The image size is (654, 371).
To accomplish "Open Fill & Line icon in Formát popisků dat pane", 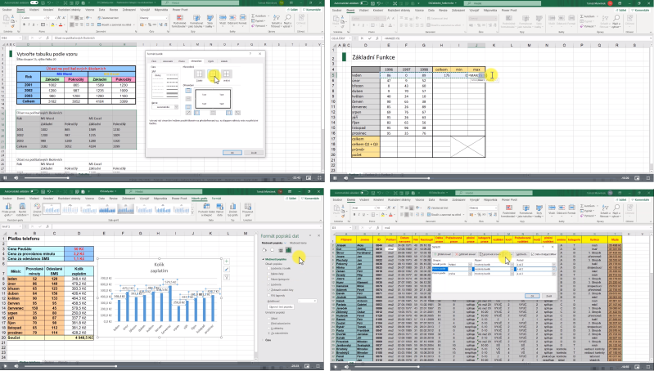I will pos(264,250).
